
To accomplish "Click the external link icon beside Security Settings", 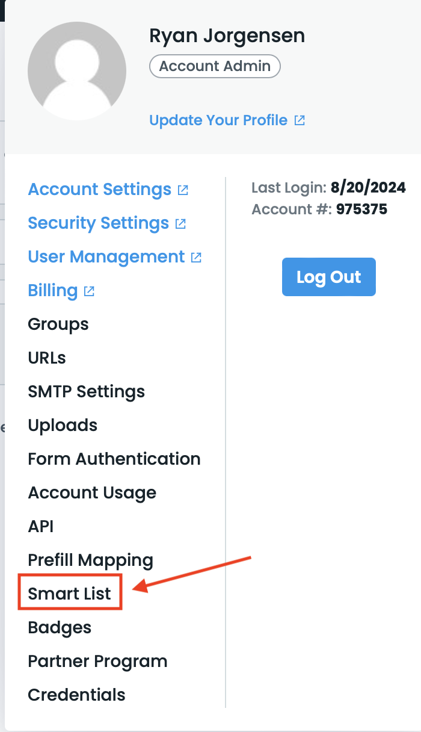I will [180, 222].
